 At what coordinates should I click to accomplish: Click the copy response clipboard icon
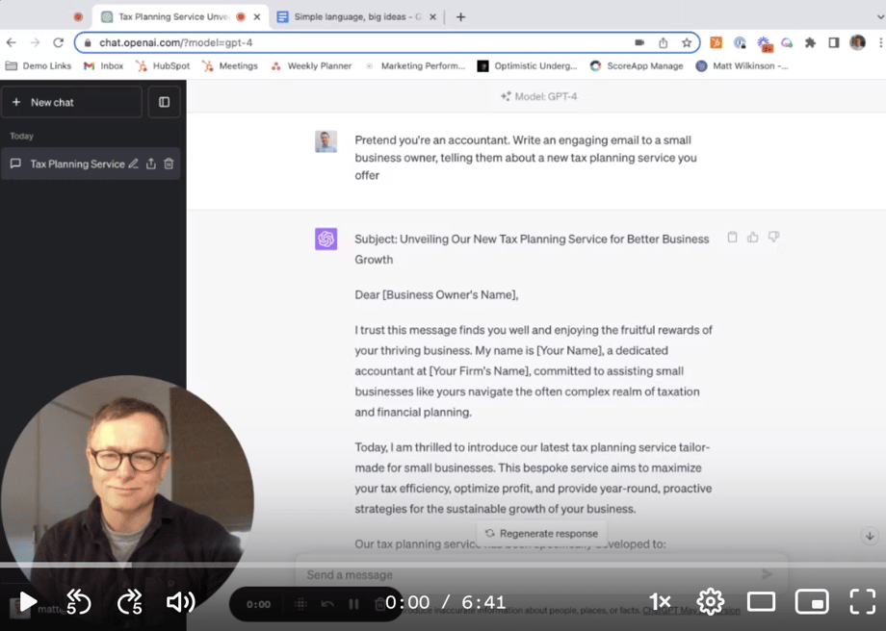[x=732, y=238]
